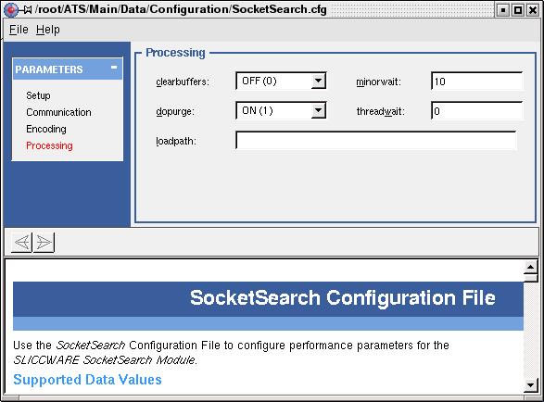This screenshot has height=402, width=544.
Task: Click the 'Supported Data Values' heading
Action: click(x=87, y=380)
